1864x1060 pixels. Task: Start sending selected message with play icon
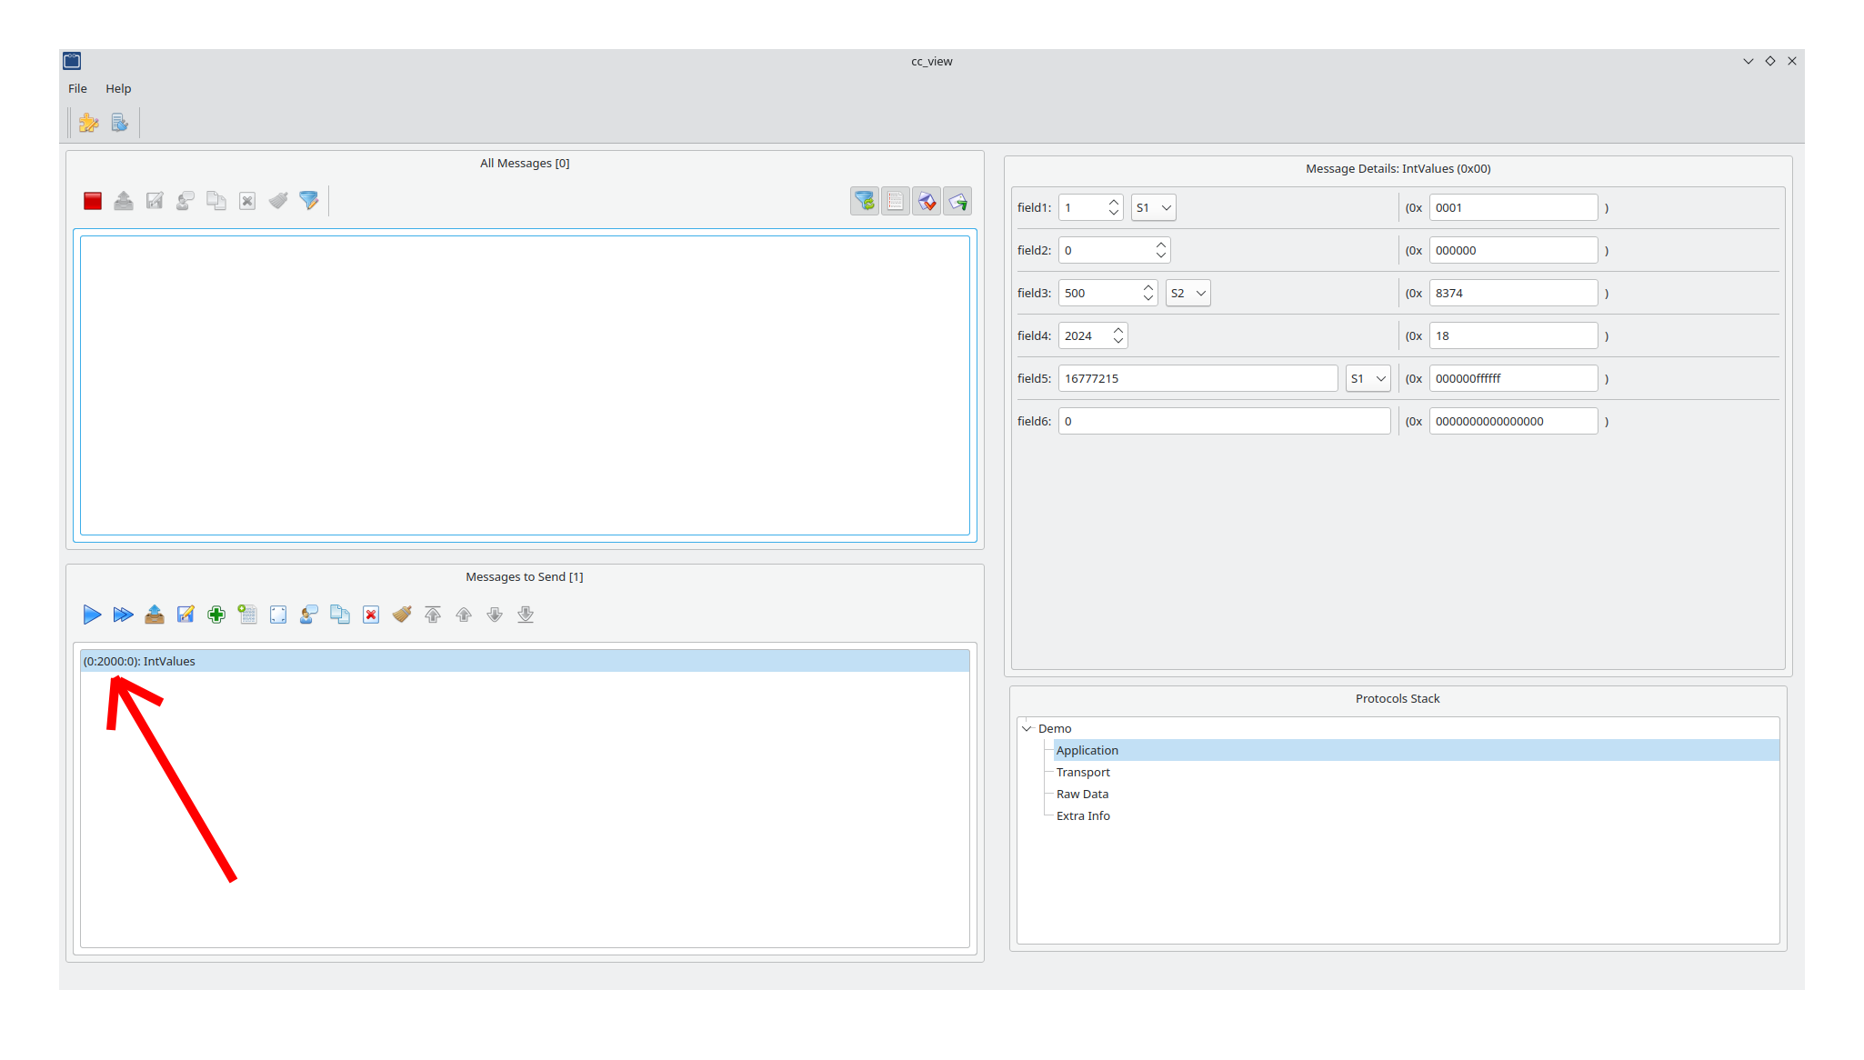93,615
